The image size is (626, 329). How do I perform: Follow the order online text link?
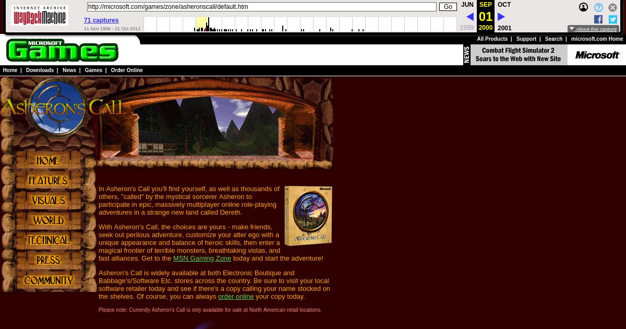(236, 297)
